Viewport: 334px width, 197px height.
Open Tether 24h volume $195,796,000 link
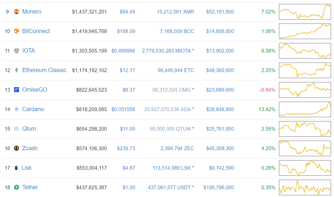pyautogui.click(x=219, y=187)
